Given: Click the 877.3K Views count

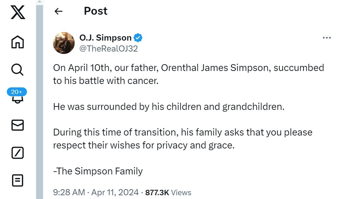Looking at the screenshot, I should pyautogui.click(x=168, y=193).
